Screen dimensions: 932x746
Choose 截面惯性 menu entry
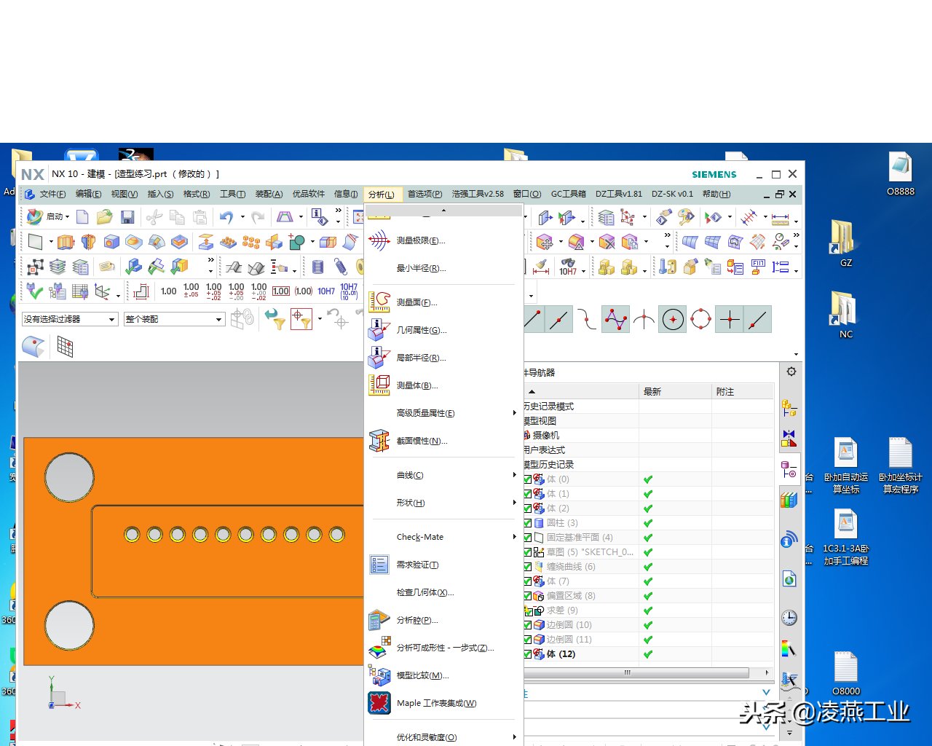pos(443,441)
